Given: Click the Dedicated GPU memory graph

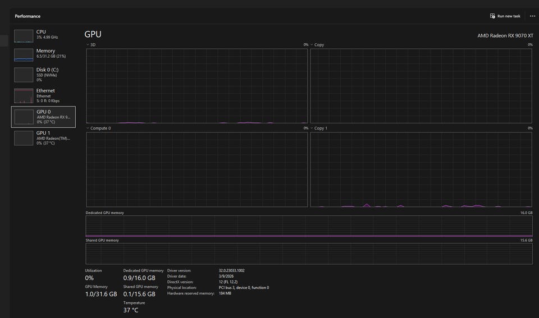Looking at the screenshot, I should click(x=309, y=227).
